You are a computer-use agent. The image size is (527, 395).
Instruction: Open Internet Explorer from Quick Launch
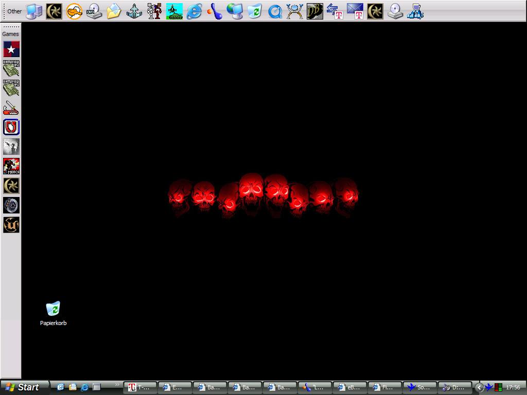[84, 387]
